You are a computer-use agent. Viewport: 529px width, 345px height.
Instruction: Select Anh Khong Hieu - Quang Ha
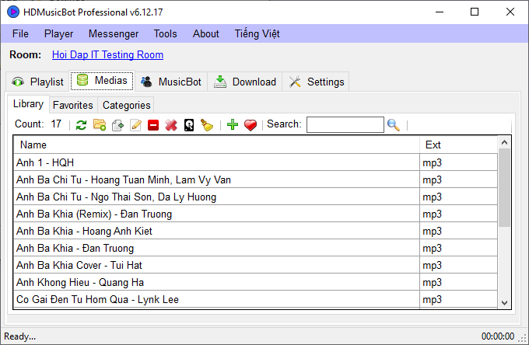pos(216,282)
